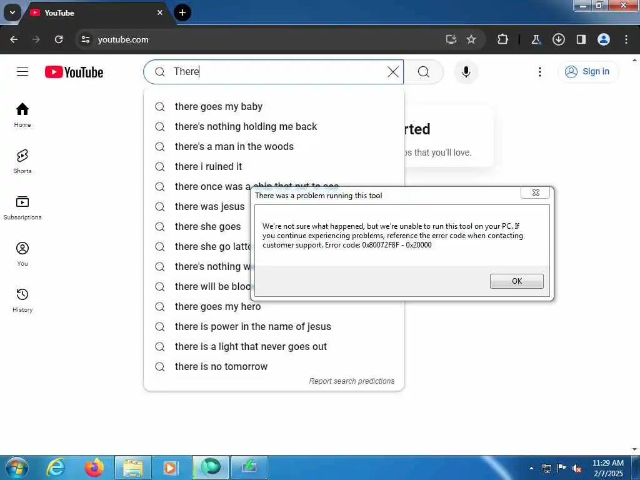Reload the page with the refresh icon
Screen dimensions: 640x480
coord(59,39)
